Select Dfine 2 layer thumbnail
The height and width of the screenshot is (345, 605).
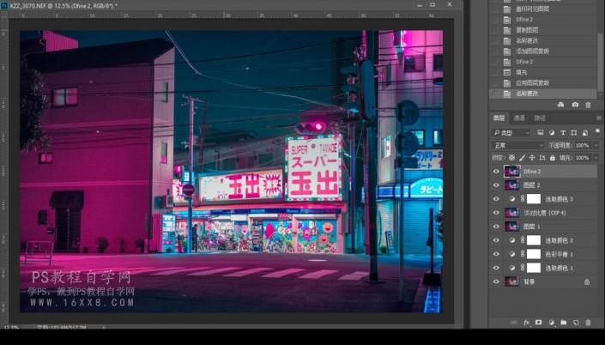click(512, 172)
